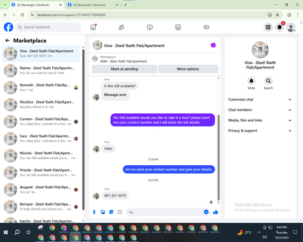This screenshot has width=303, height=242.
Task: Choose a GIF icon in composer
Action: (x=120, y=212)
